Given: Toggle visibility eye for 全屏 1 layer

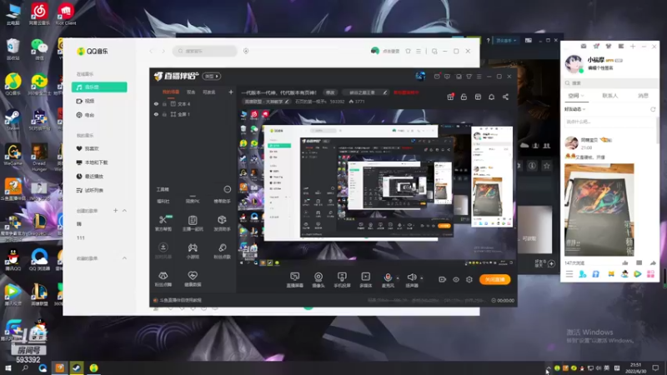Looking at the screenshot, I should 156,114.
